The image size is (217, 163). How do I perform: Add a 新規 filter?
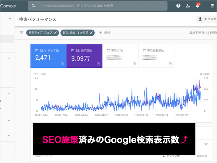tap(105, 33)
